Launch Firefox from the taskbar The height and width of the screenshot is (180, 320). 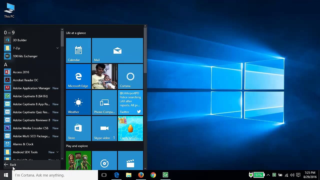pyautogui.click(x=141, y=175)
